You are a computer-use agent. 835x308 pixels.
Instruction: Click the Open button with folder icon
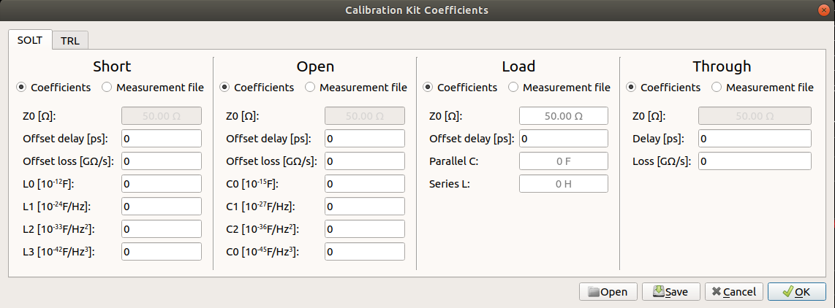[608, 292]
